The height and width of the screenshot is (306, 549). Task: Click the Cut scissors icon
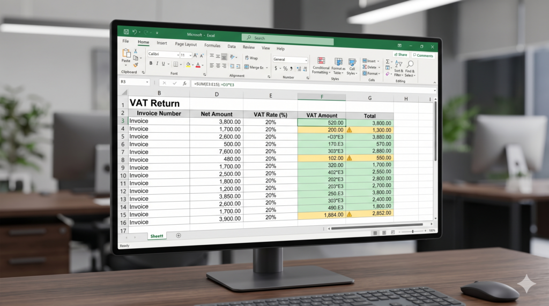click(136, 51)
